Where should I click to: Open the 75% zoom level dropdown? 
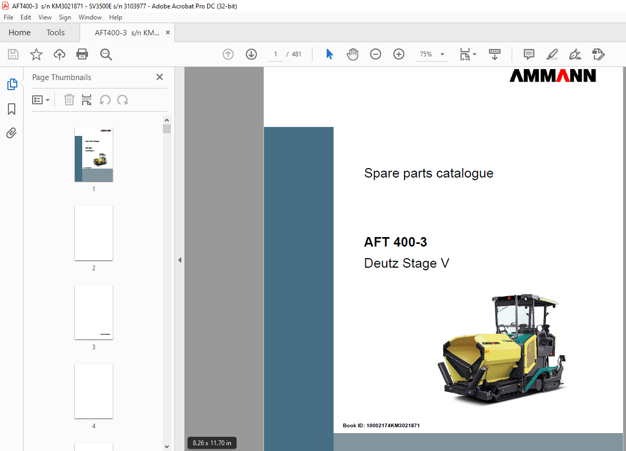tap(432, 54)
